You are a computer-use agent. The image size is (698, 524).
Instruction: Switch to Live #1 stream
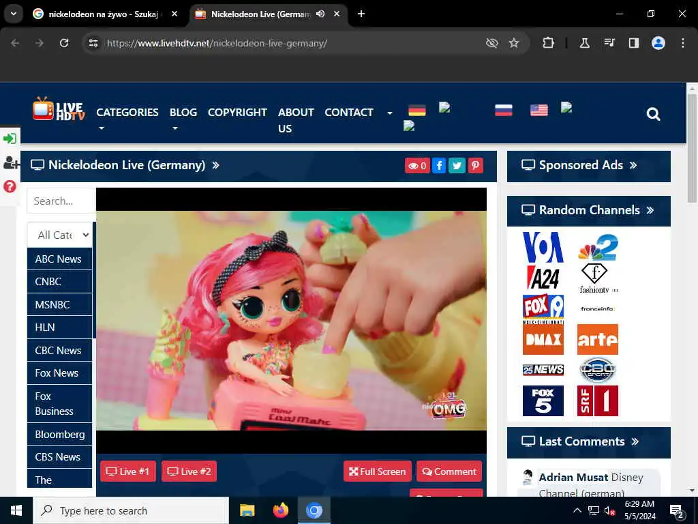tap(127, 471)
